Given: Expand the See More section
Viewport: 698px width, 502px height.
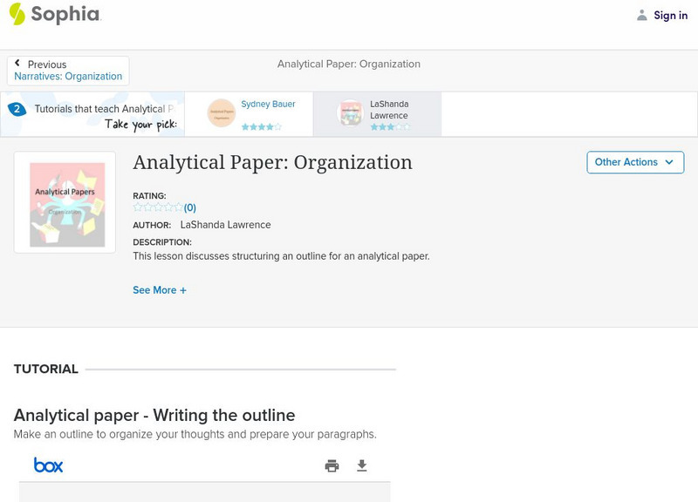Looking at the screenshot, I should click(160, 290).
